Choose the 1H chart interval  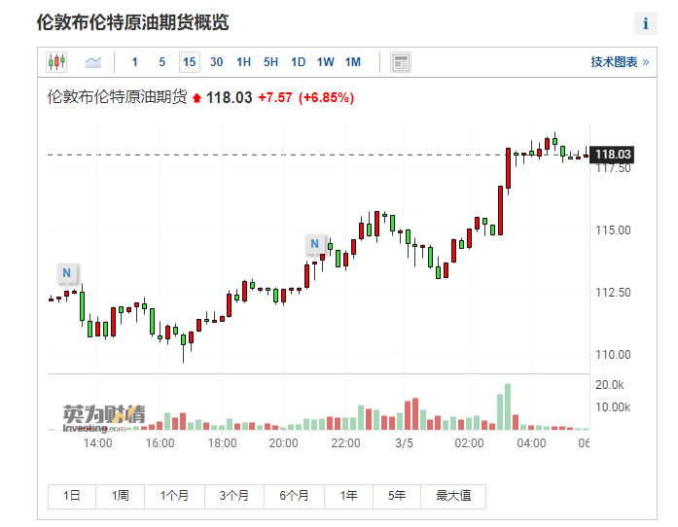pyautogui.click(x=243, y=62)
